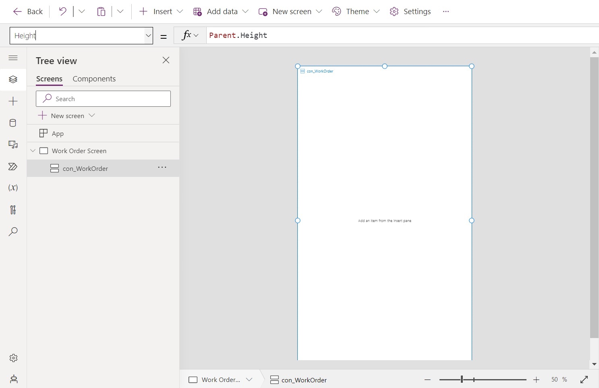Switch to the Components tab

[94, 79]
